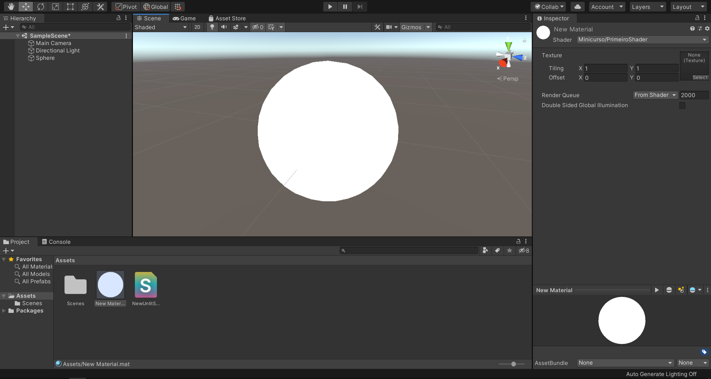This screenshot has width=711, height=379.
Task: Open the Layout dropdown
Action: (688, 7)
